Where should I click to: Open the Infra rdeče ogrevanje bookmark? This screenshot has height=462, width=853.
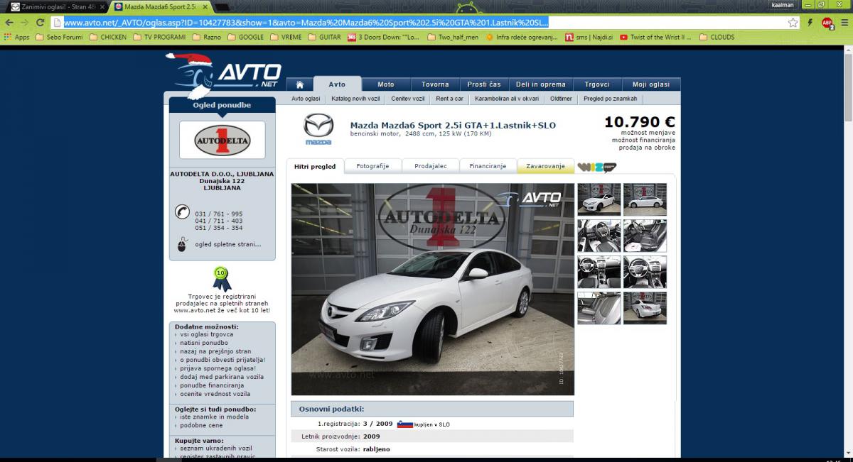point(522,37)
